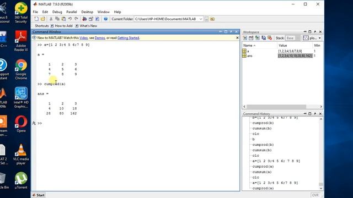Click the How to Add shortcut icon
353x198 pixels.
pos(52,26)
